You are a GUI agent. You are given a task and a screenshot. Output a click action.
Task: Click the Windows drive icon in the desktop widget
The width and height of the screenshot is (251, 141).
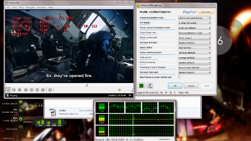[21, 102]
